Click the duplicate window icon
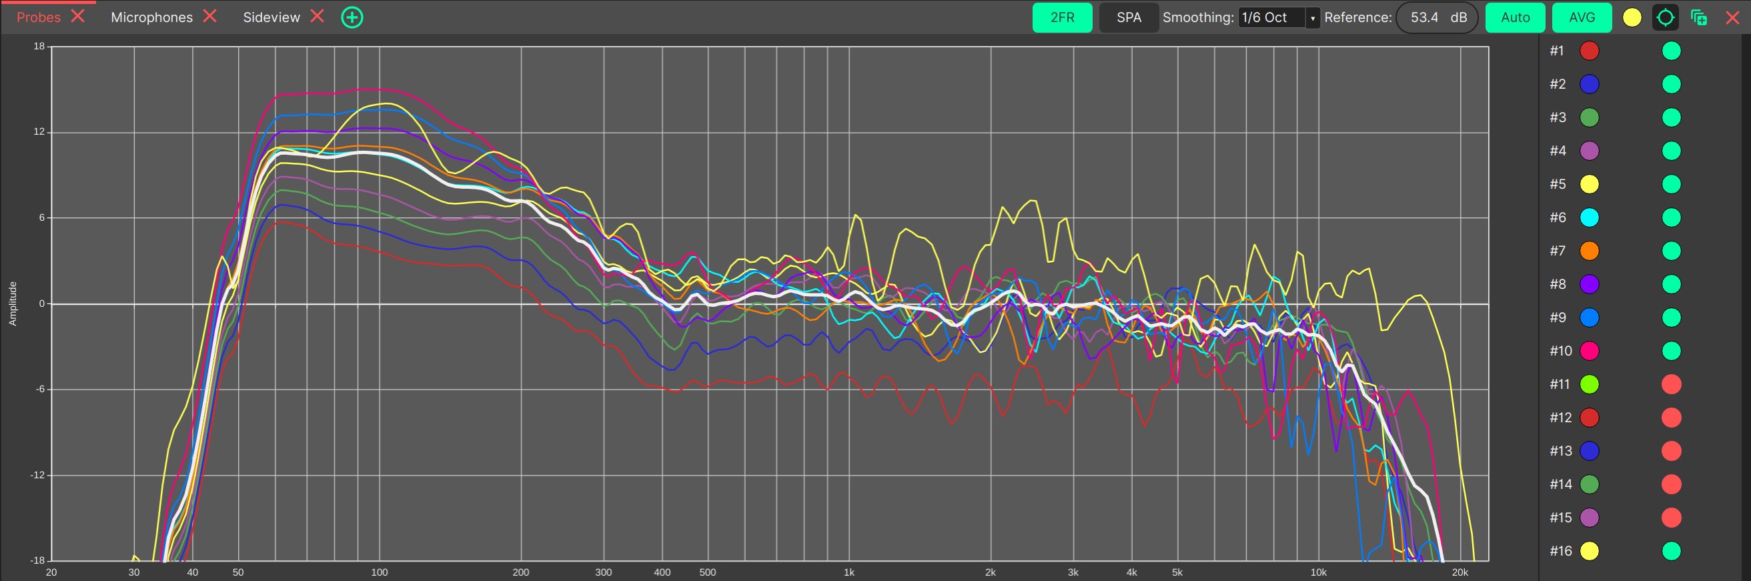Screen dimensions: 1751x581 (x=1699, y=17)
